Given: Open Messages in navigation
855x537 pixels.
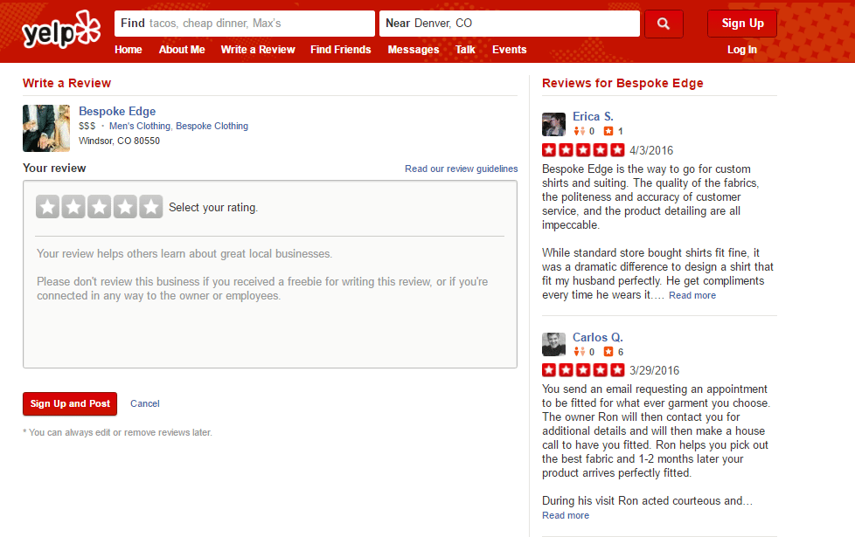Looking at the screenshot, I should [x=414, y=50].
